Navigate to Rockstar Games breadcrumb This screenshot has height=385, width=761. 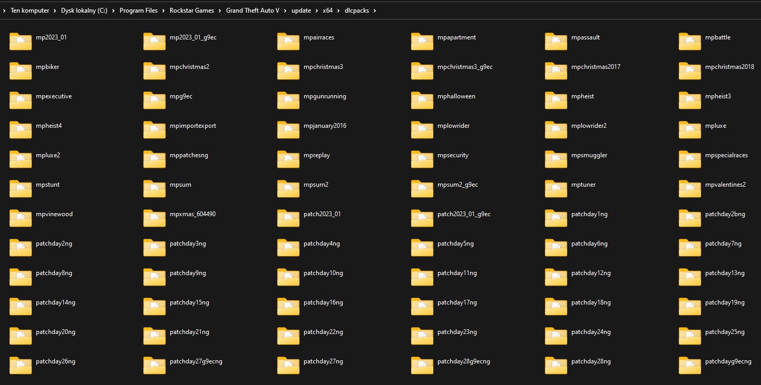click(192, 11)
